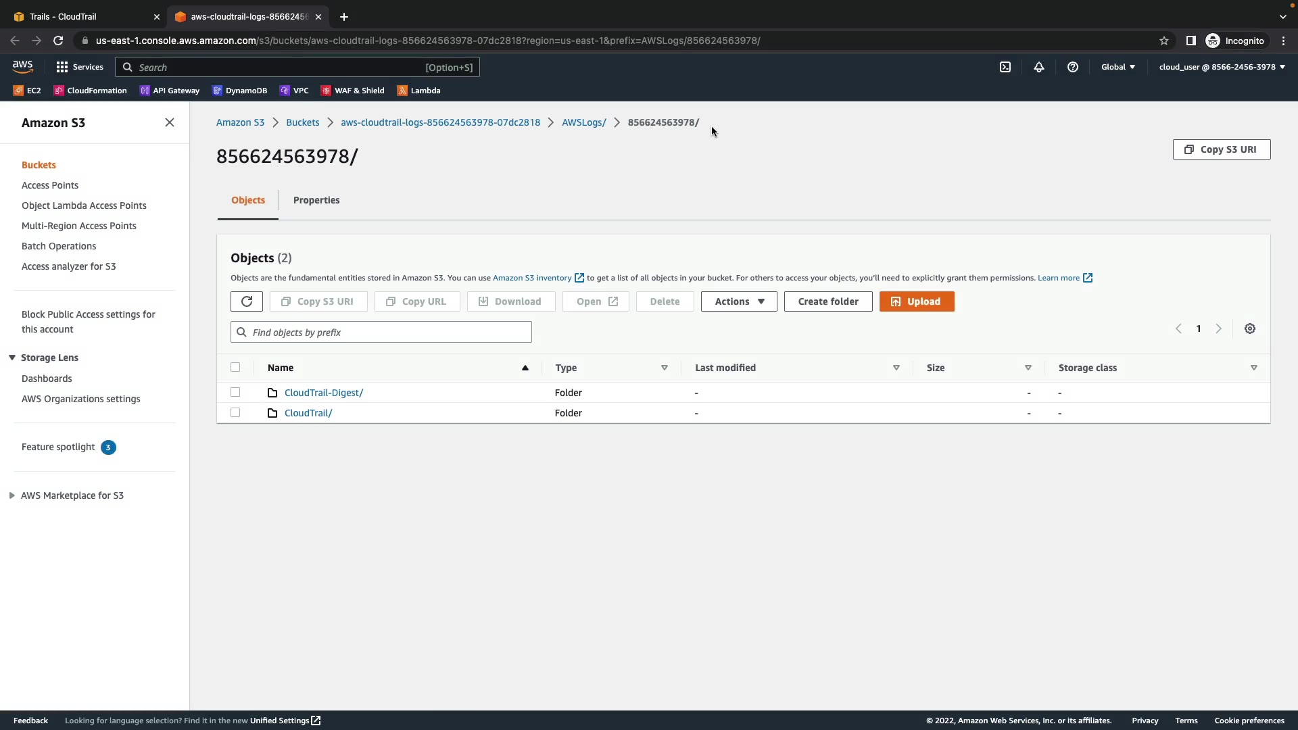
Task: Click the help question mark icon
Action: 1073,67
